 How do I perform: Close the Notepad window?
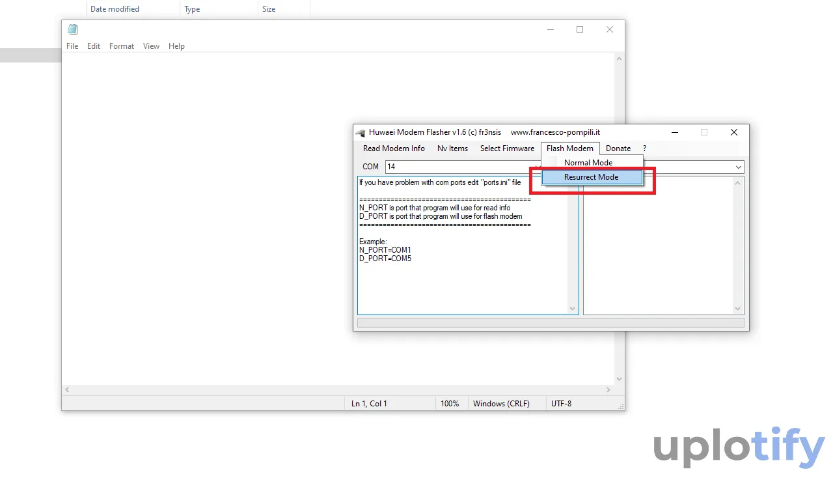point(610,29)
